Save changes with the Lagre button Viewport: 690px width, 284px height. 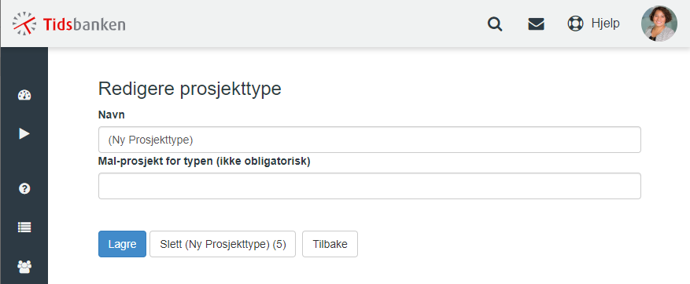click(x=122, y=244)
